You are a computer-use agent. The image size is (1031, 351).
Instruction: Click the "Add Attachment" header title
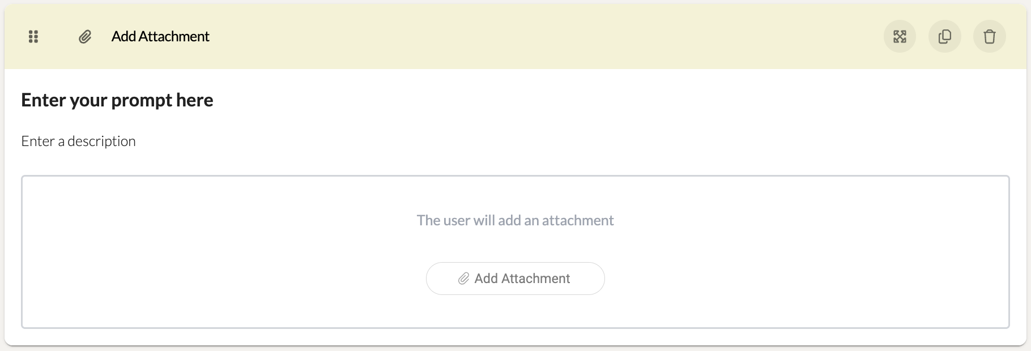(x=160, y=37)
